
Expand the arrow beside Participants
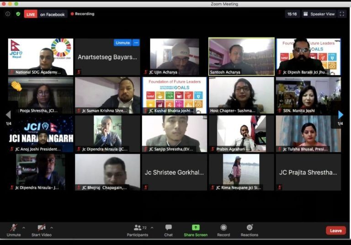coord(152,228)
